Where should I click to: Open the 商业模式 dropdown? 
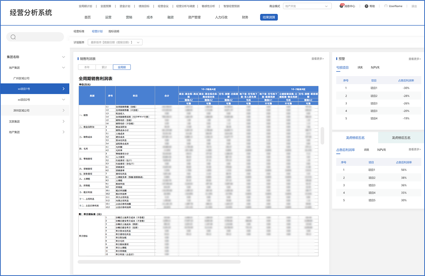click(x=307, y=6)
